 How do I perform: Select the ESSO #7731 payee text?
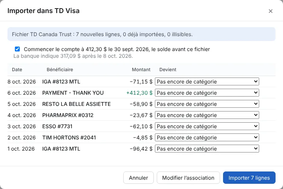[x=57, y=126]
